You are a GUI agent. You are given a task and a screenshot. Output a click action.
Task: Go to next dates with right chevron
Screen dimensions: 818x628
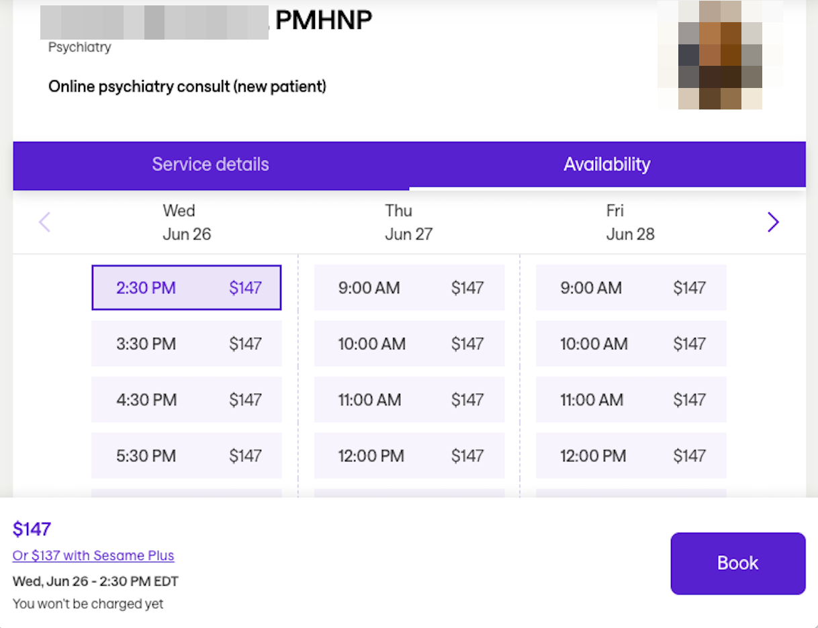(x=773, y=222)
